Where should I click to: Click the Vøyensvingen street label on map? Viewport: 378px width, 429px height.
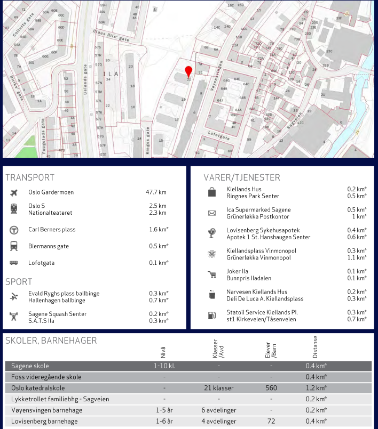point(216,76)
